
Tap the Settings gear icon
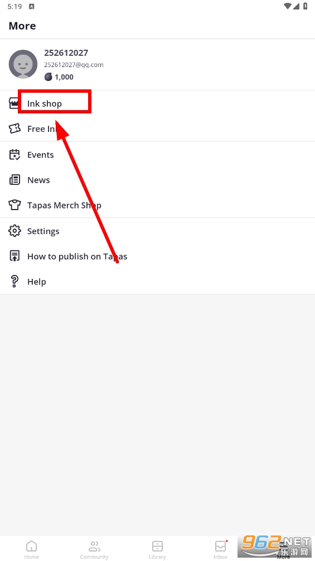tap(14, 231)
